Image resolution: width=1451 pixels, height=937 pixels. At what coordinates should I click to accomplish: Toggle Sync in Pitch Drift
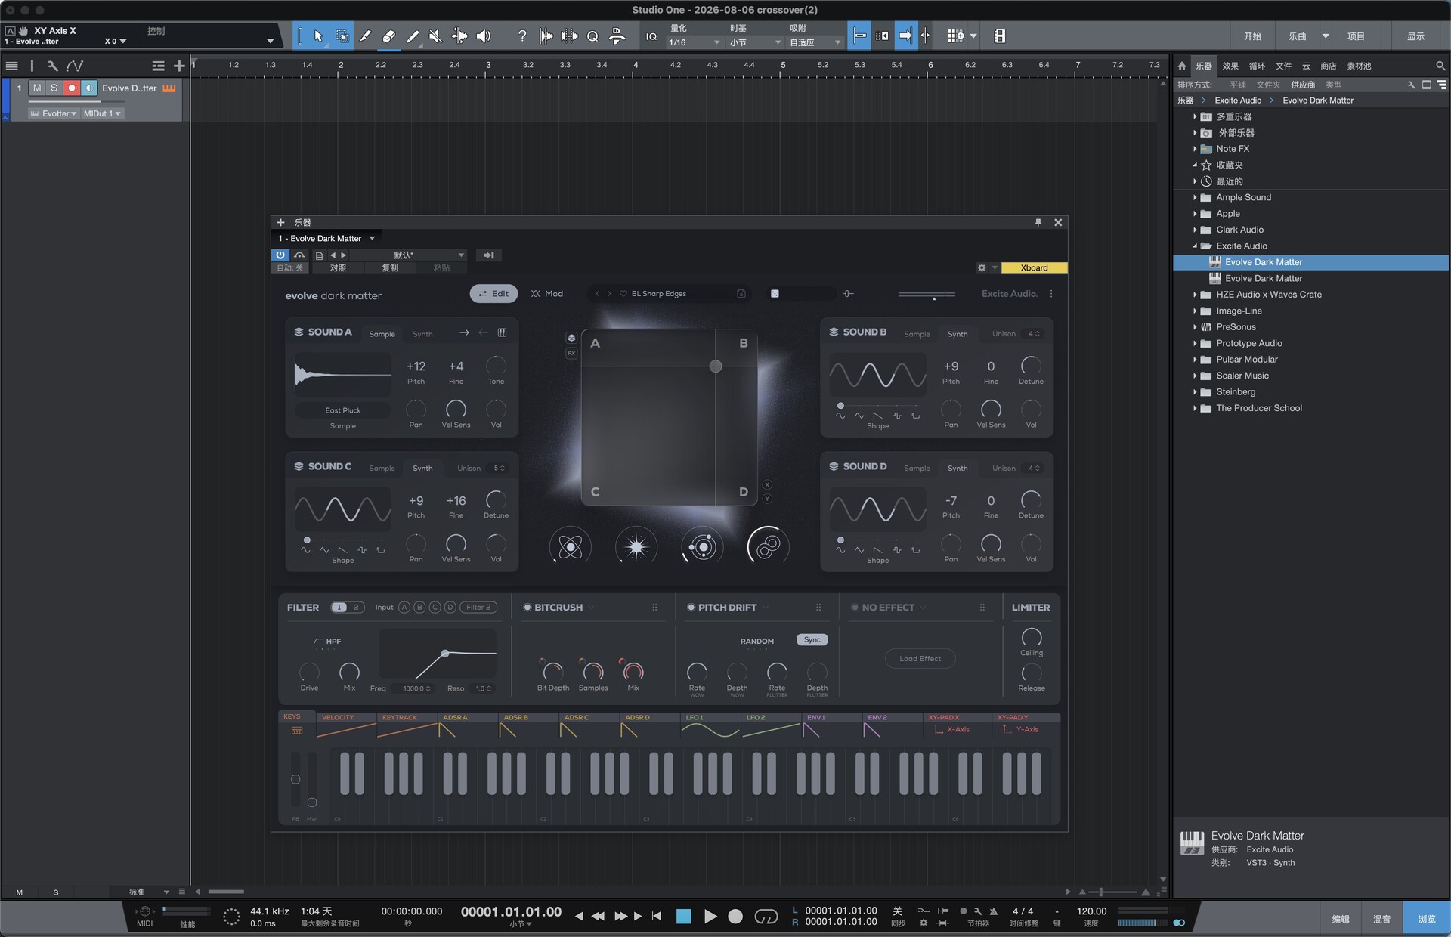[x=812, y=640]
